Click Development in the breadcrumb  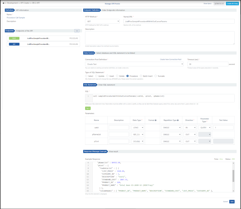13,3
